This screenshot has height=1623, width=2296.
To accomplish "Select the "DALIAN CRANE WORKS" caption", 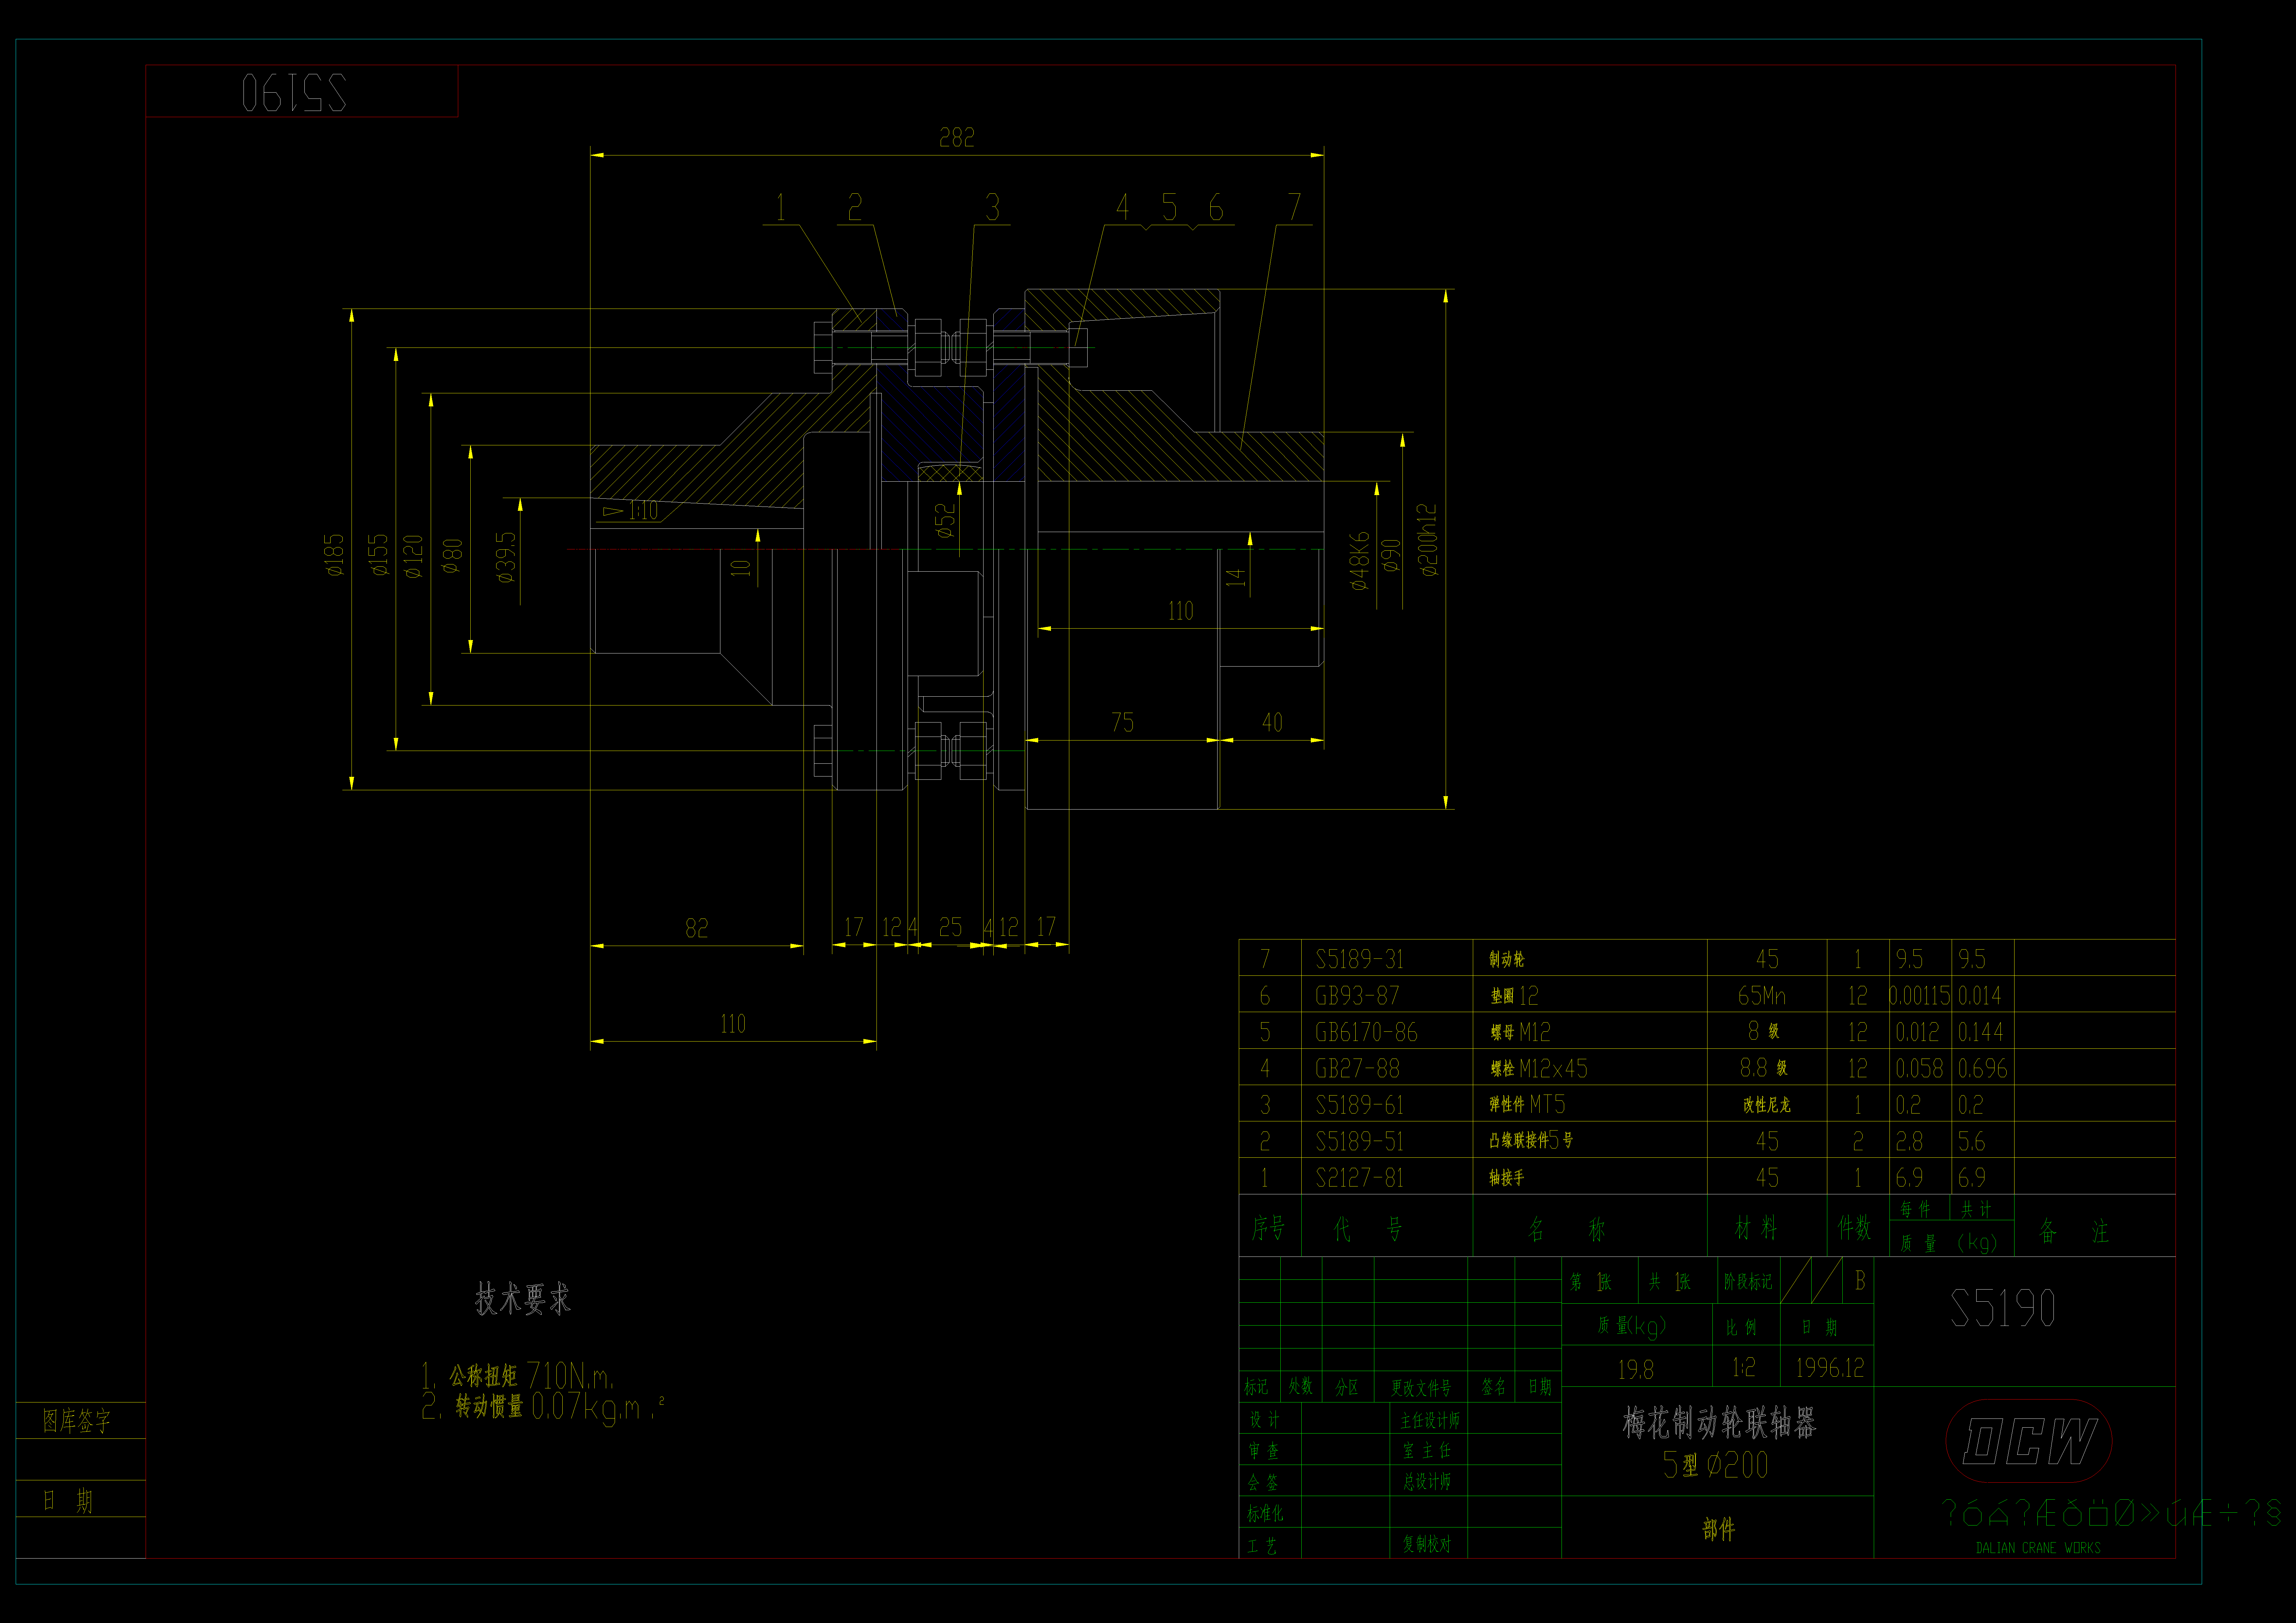I will coord(2038,1548).
